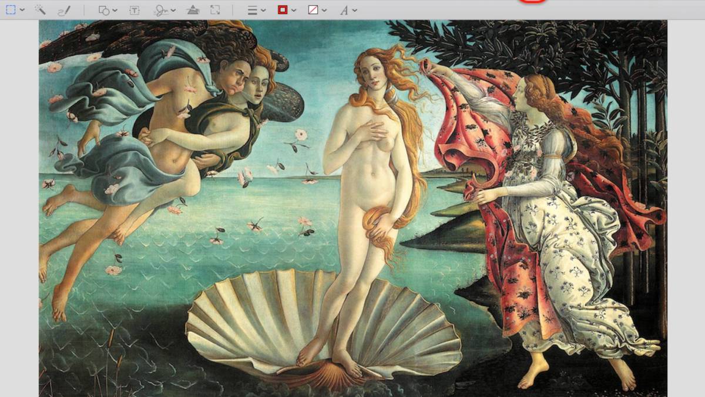Click the Sign signature icon

tap(161, 10)
